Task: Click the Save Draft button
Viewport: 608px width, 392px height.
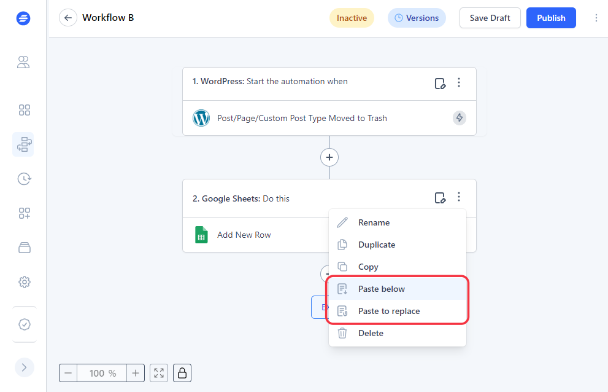Action: click(x=490, y=18)
